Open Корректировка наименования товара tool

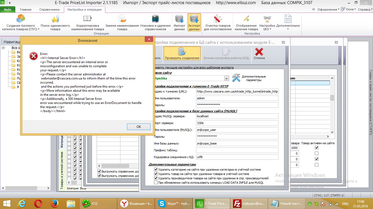point(88,22)
